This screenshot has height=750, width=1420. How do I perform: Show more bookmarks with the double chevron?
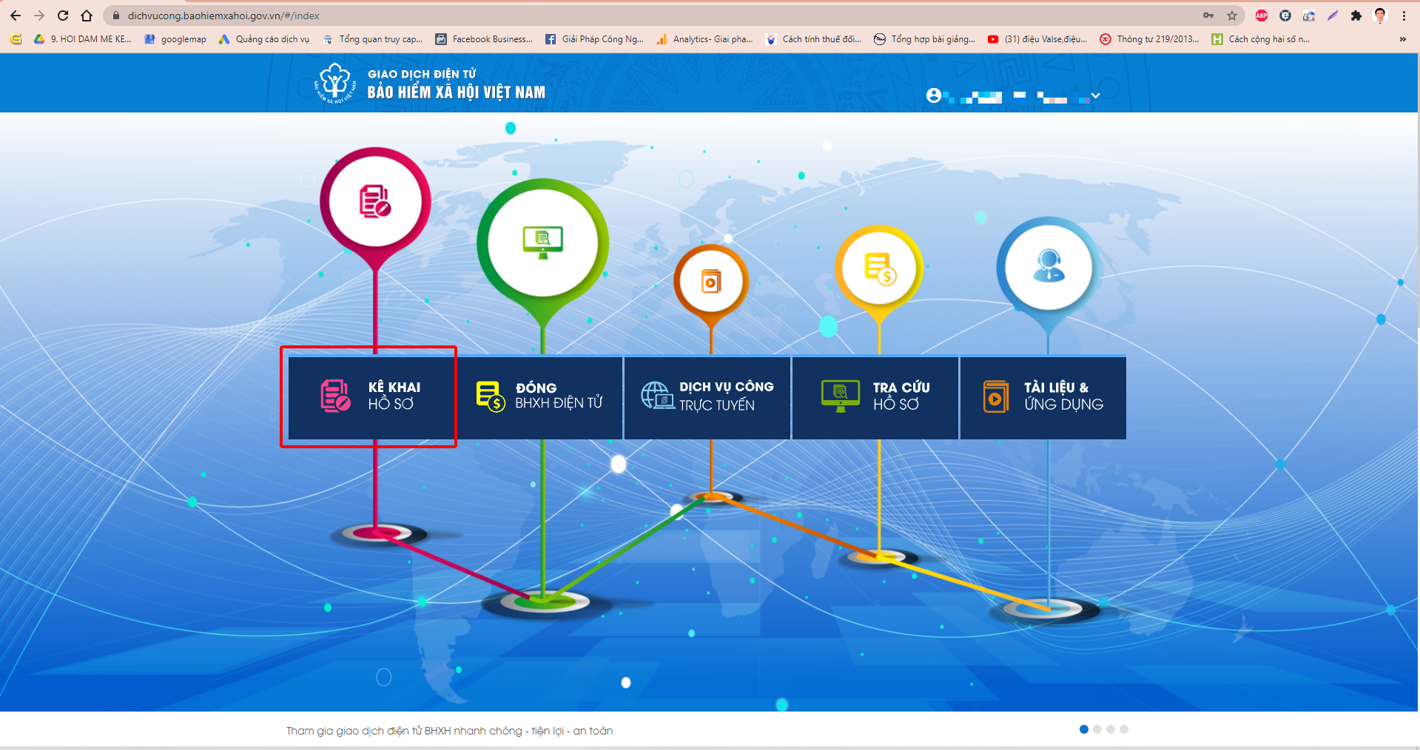1402,39
